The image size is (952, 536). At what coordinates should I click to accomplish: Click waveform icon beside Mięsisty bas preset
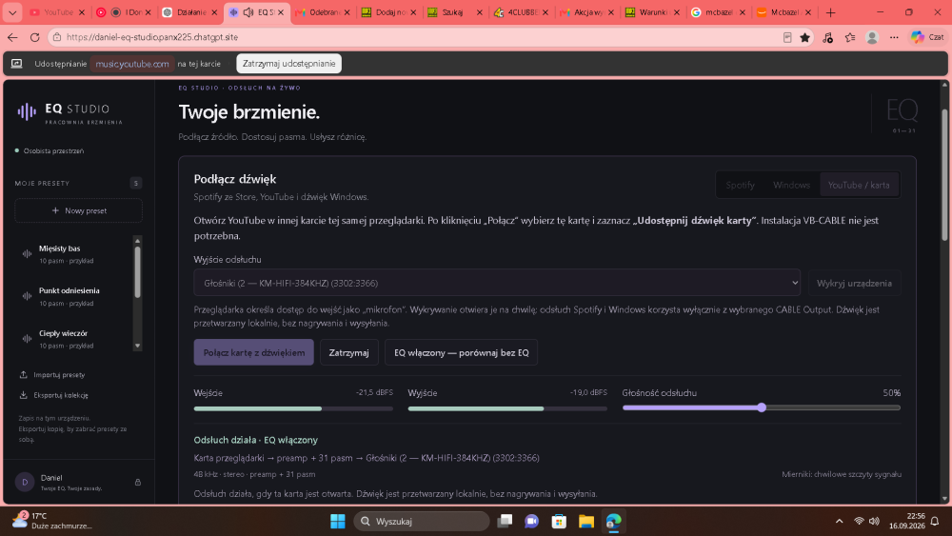27,254
